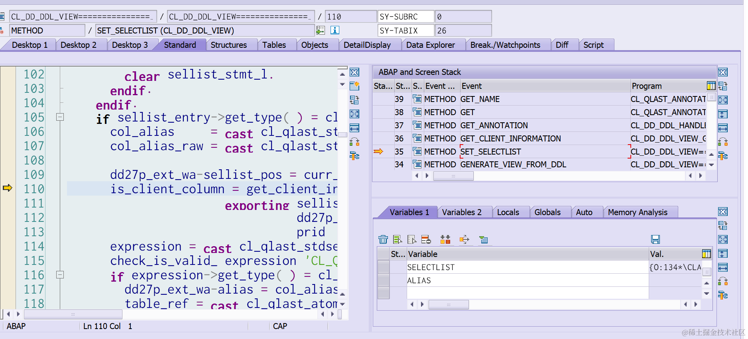Click Variables table scroll down arrow
The width and height of the screenshot is (748, 339).
click(x=707, y=294)
